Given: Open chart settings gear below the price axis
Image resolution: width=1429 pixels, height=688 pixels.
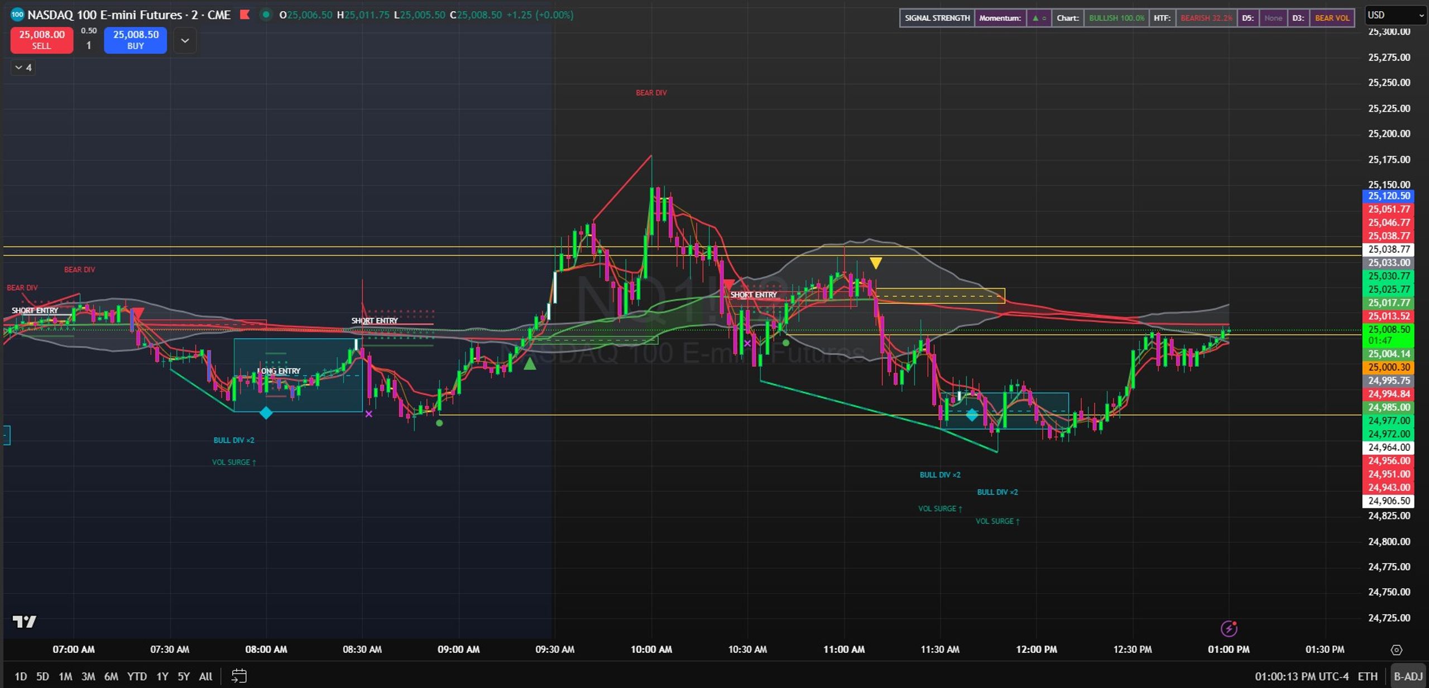Looking at the screenshot, I should tap(1396, 649).
